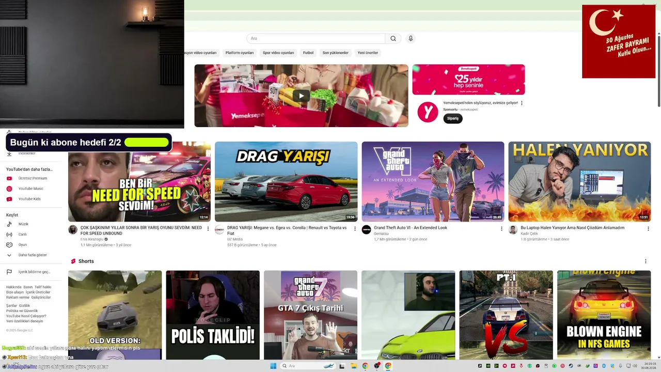The width and height of the screenshot is (661, 372).
Task: Click 'Grand Theft Auto VI - An Extended Look' title
Action: [411, 228]
